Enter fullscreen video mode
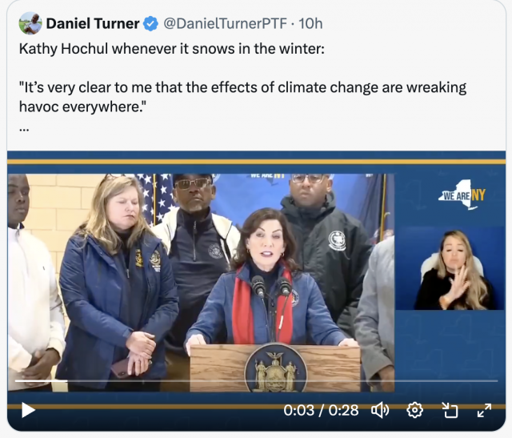The image size is (512, 438). (x=484, y=411)
